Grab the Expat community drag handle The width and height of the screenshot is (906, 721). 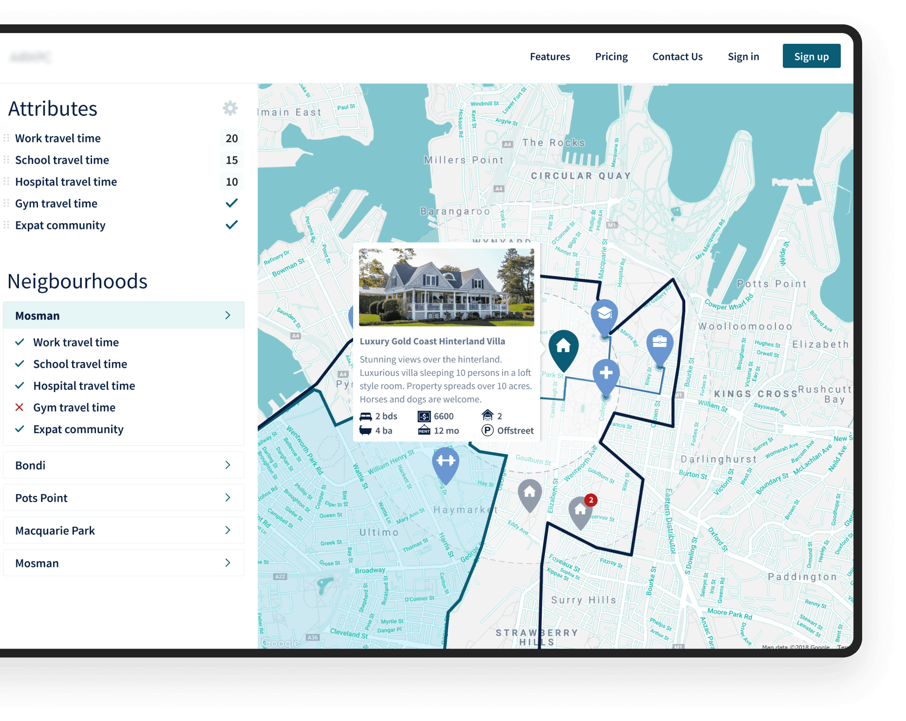coord(6,225)
